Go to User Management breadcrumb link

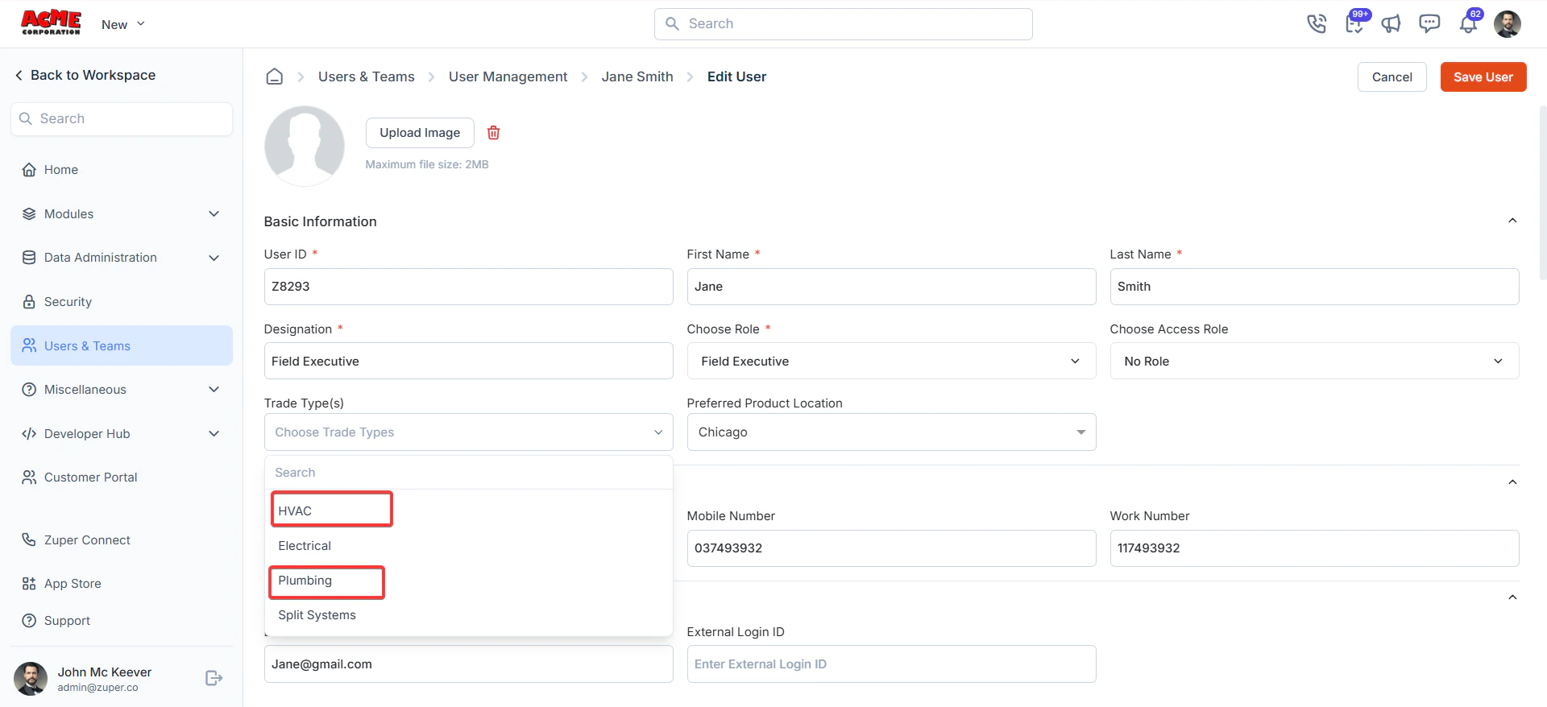tap(508, 76)
